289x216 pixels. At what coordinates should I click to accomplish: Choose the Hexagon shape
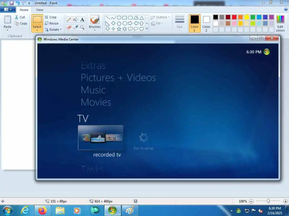124,23
